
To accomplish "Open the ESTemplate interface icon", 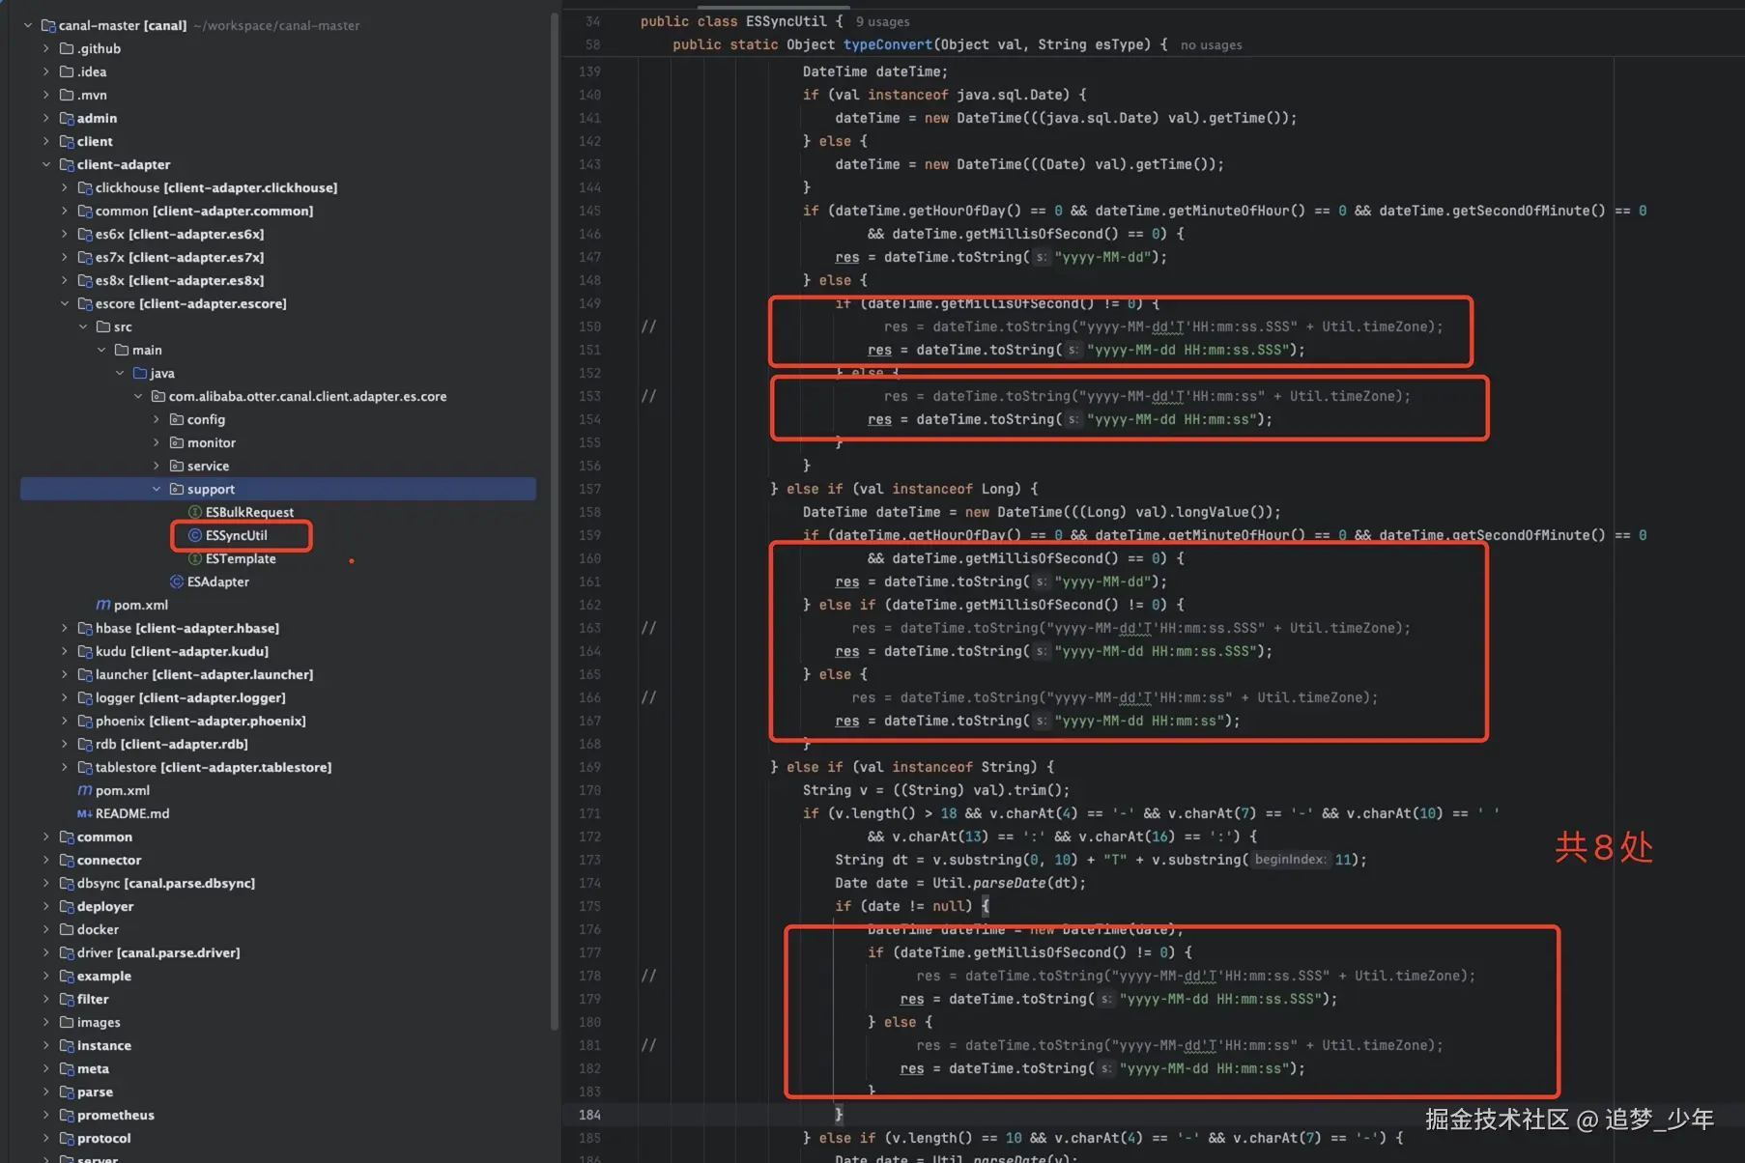I will [194, 558].
